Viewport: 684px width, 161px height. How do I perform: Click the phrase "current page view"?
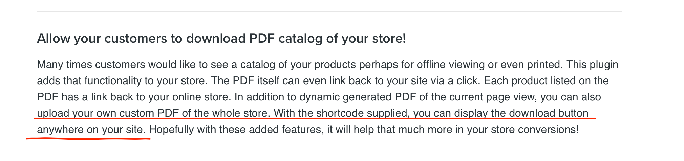(x=492, y=97)
